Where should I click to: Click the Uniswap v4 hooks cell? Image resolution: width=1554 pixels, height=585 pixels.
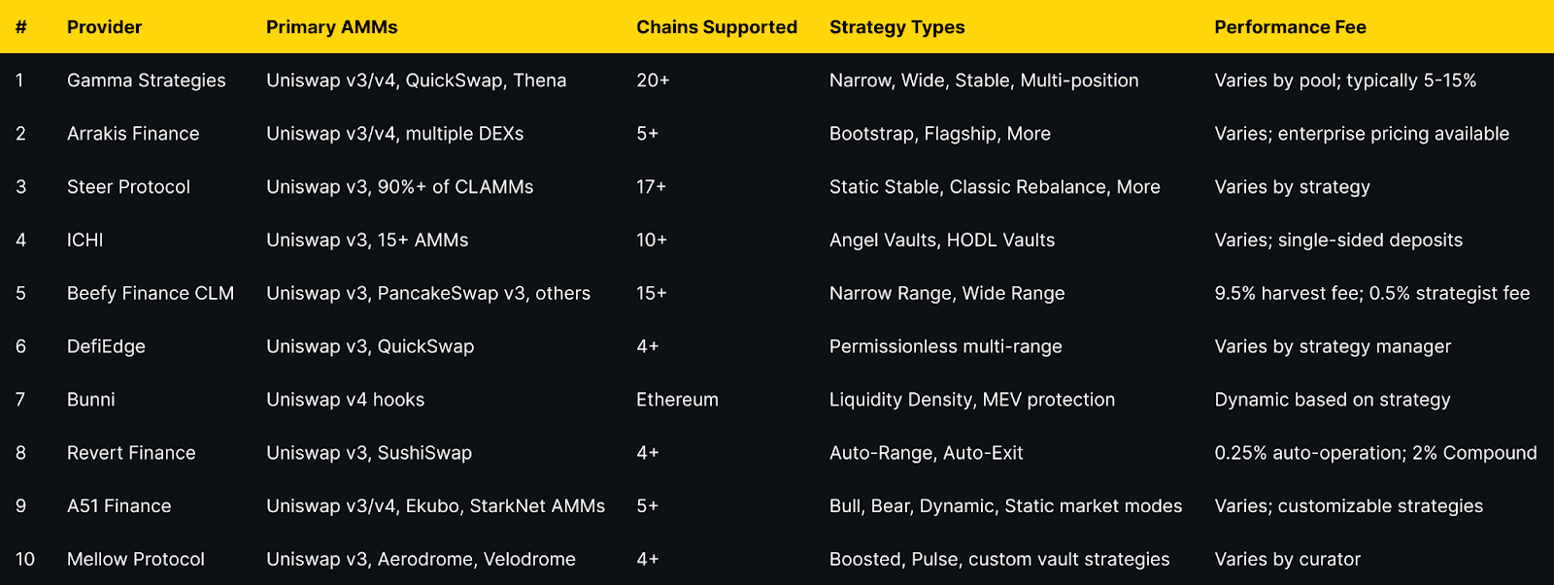(x=345, y=400)
